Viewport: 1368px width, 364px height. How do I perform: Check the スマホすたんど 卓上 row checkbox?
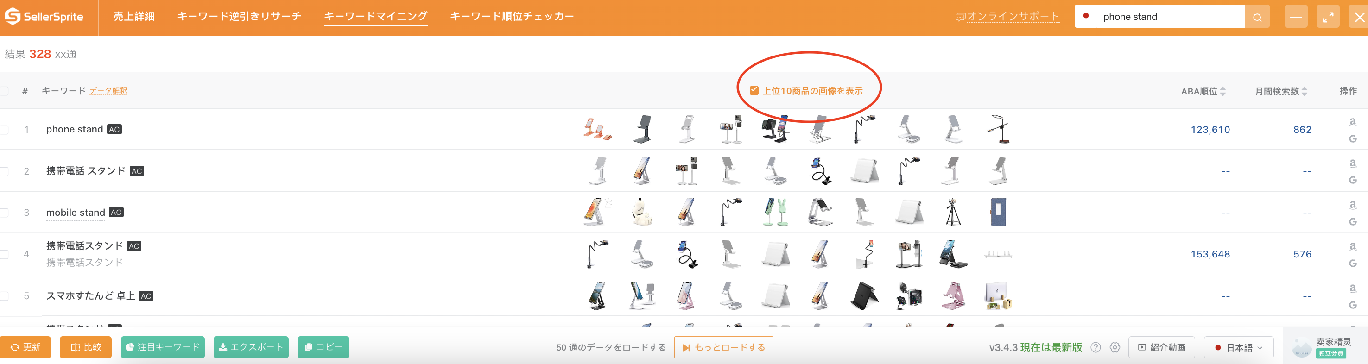tap(4, 296)
